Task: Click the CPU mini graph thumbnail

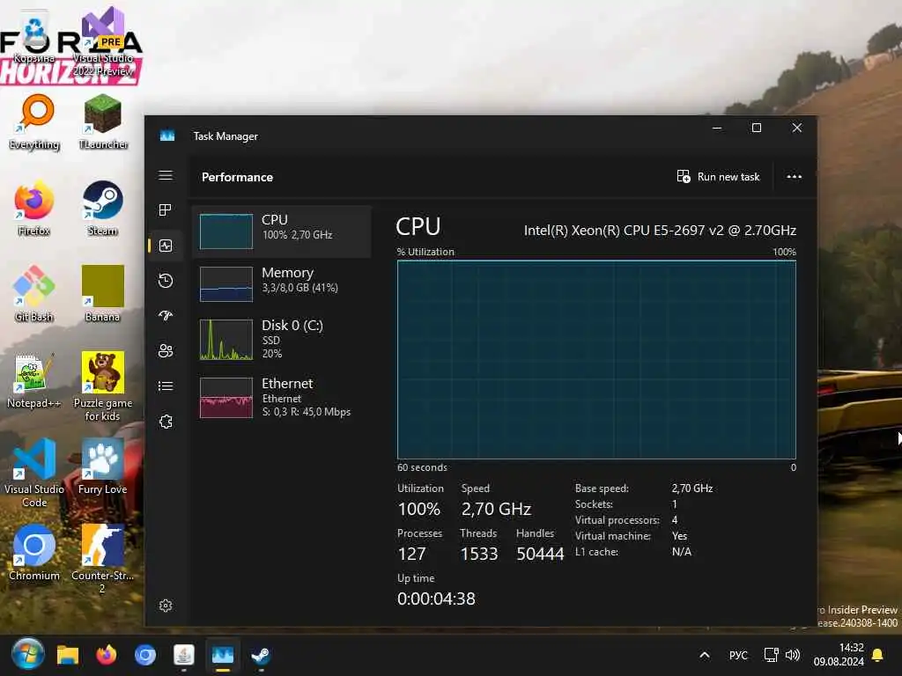Action: coord(226,231)
